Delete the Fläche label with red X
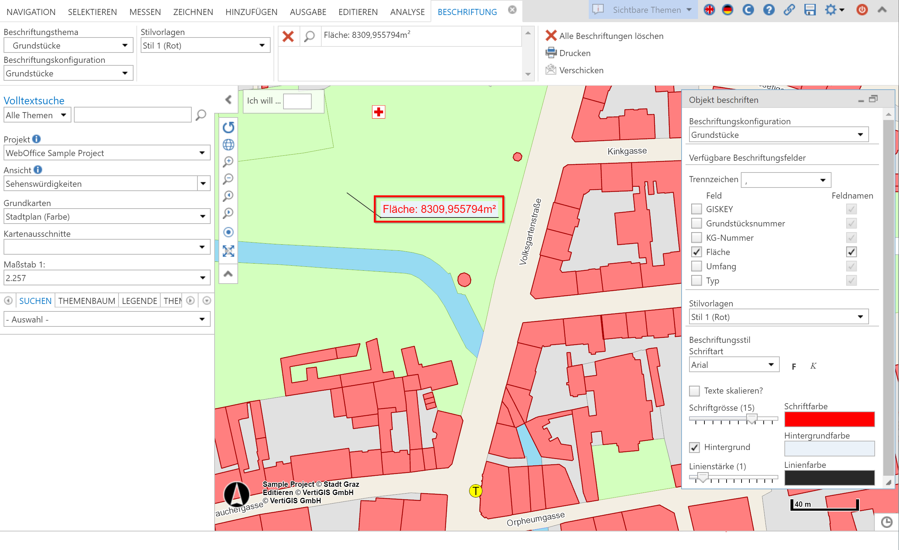 (288, 36)
